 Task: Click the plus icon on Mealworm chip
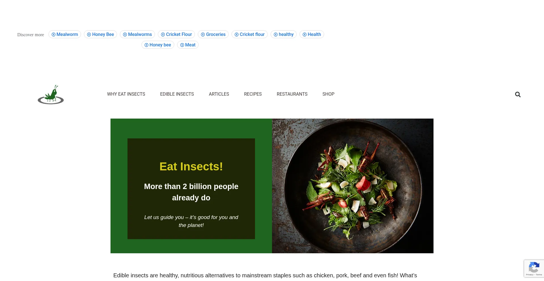54,35
